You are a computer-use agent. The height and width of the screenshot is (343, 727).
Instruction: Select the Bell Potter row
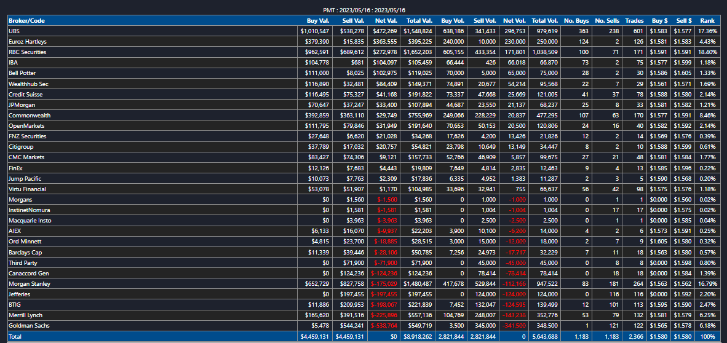364,73
